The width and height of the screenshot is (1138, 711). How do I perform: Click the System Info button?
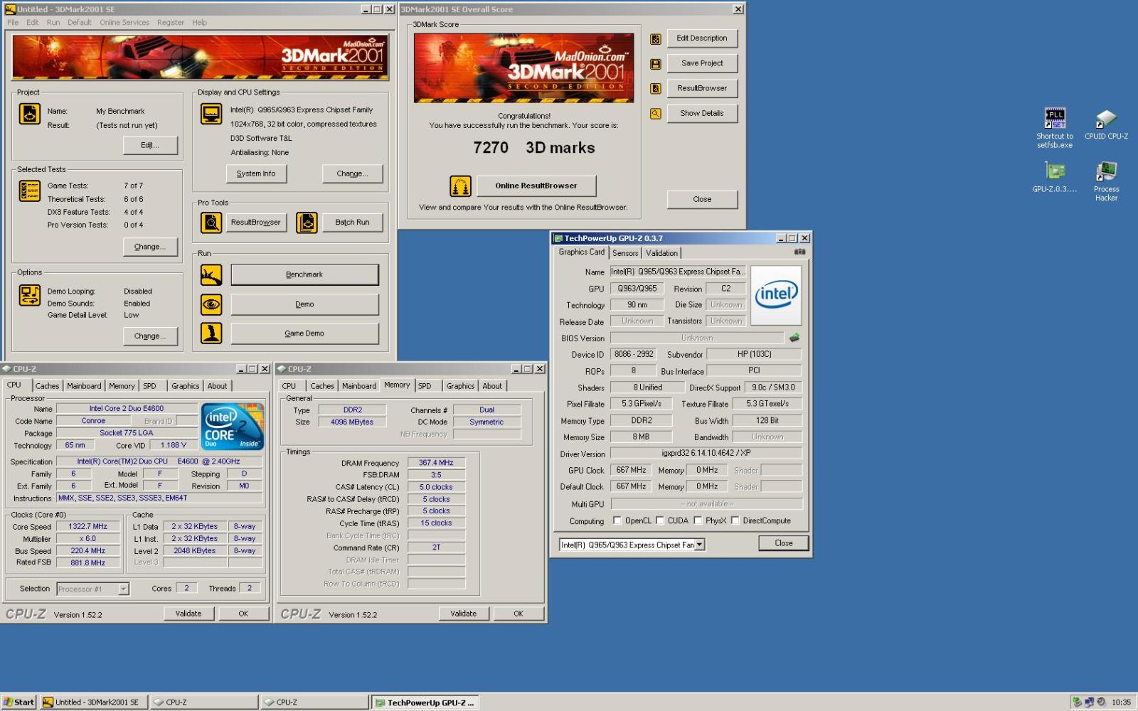256,173
